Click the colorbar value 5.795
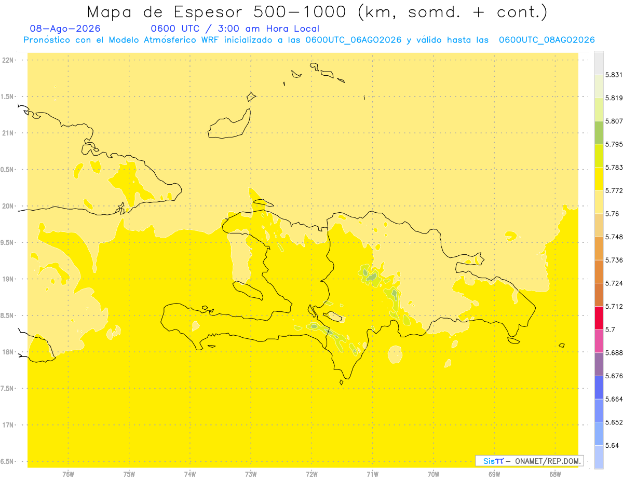 click(x=614, y=144)
